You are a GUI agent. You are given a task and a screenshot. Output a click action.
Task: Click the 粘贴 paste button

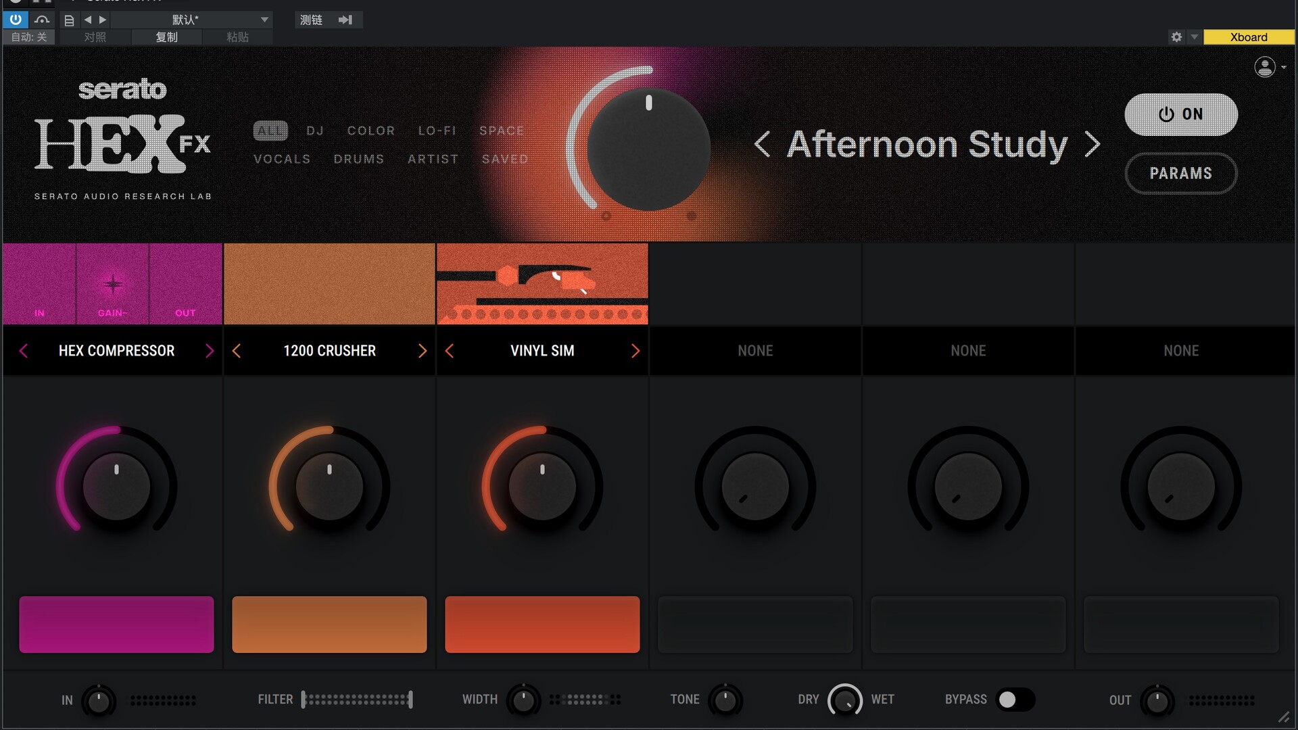click(237, 37)
